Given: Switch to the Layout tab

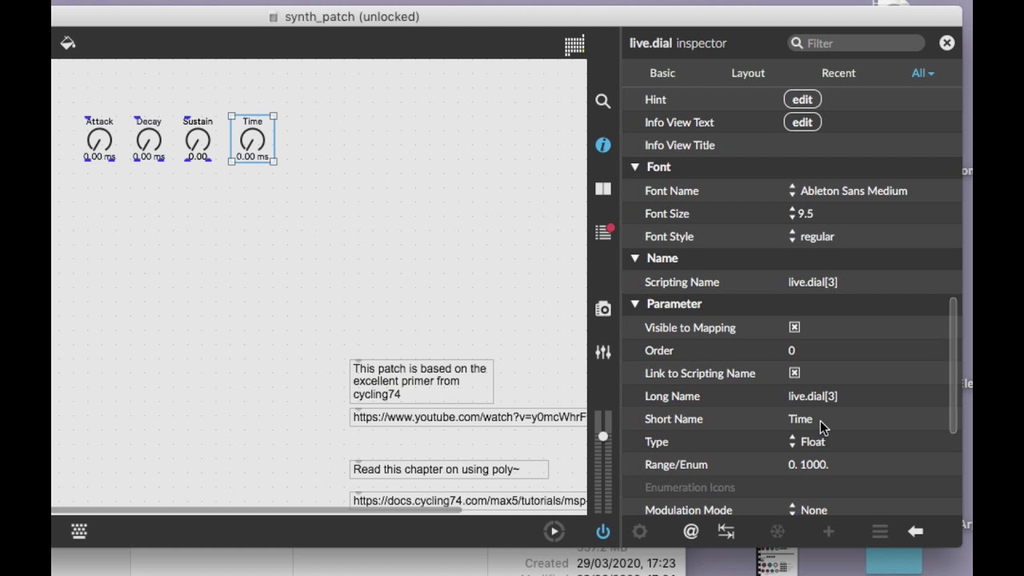Looking at the screenshot, I should [x=748, y=73].
